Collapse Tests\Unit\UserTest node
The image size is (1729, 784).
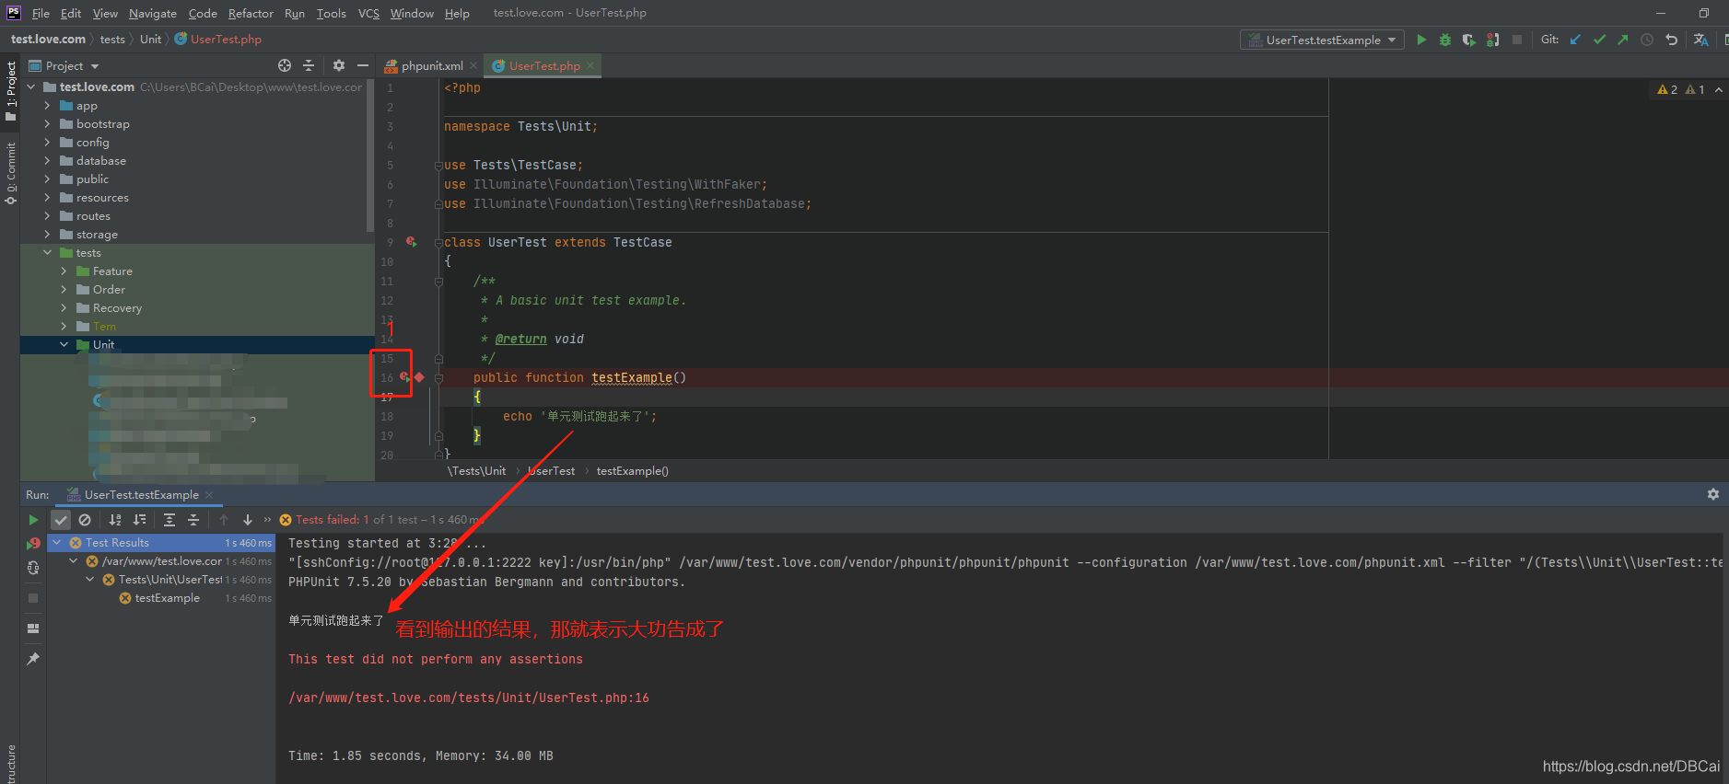(x=90, y=580)
